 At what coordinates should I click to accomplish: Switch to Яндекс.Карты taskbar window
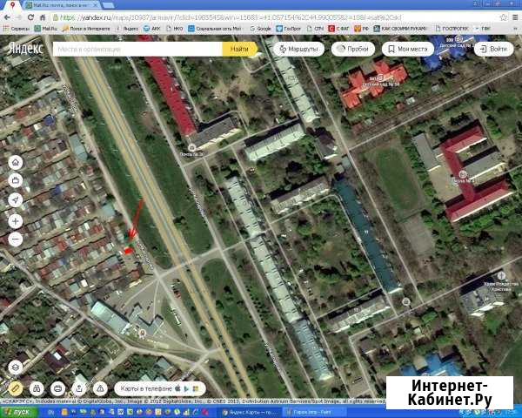tap(251, 412)
